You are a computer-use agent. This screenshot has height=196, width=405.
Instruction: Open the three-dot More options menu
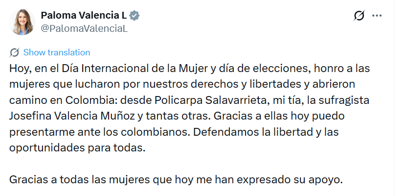(377, 16)
